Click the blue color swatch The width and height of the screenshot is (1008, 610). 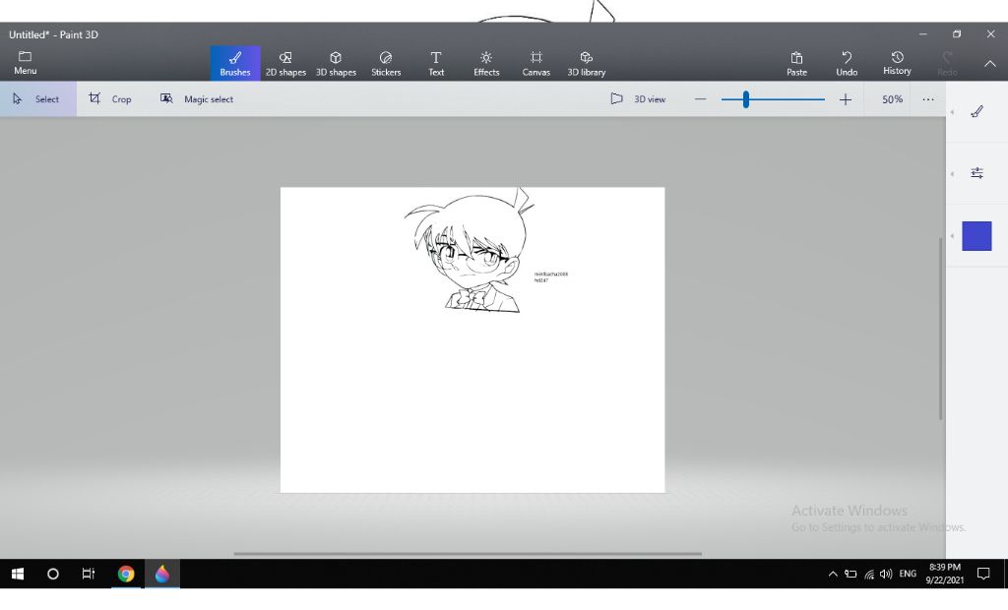[976, 236]
